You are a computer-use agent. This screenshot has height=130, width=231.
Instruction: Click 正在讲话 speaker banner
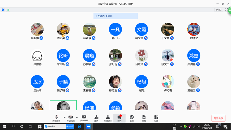point(115,16)
